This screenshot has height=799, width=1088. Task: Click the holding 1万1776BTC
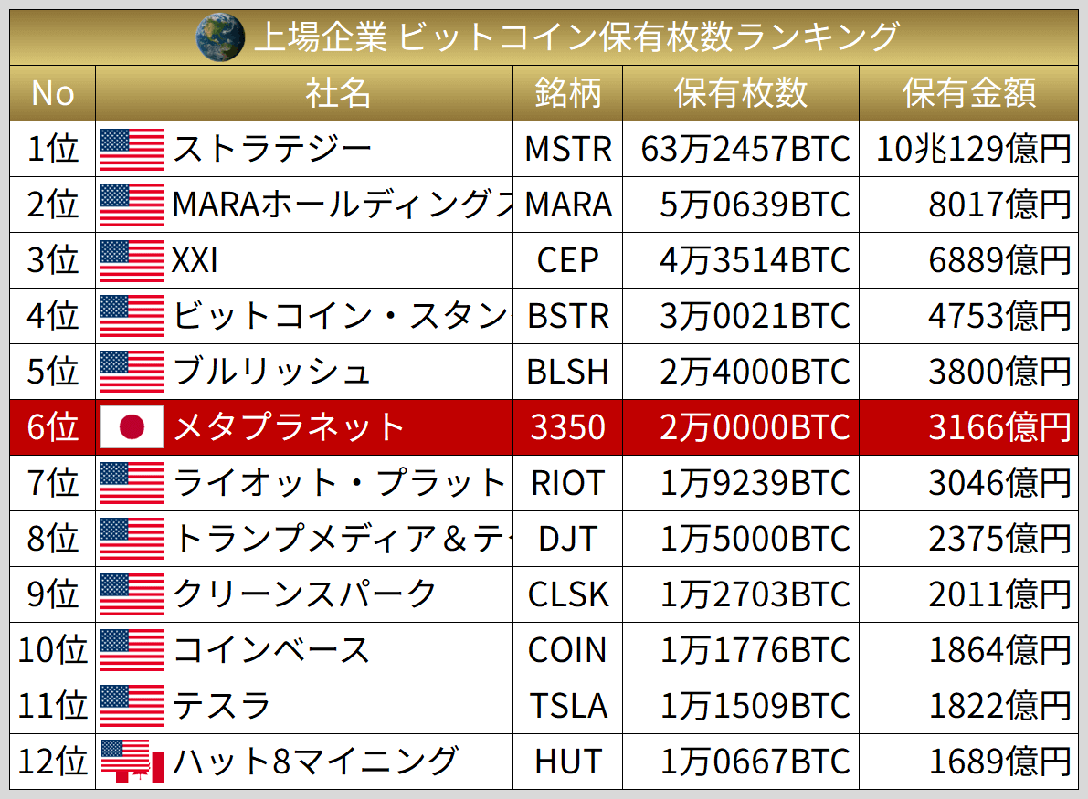click(755, 650)
